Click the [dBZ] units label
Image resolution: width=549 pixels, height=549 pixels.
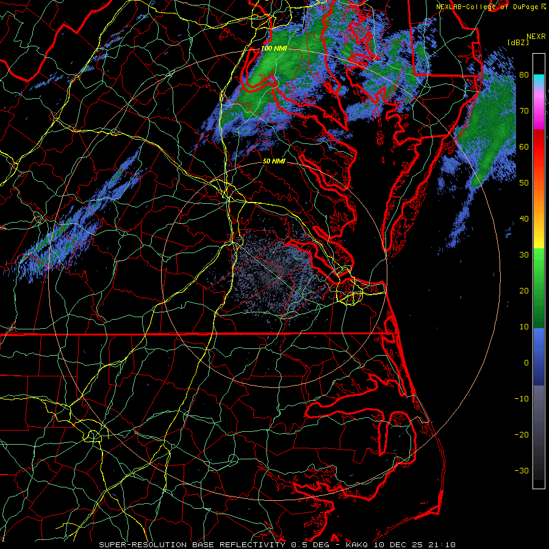point(518,43)
